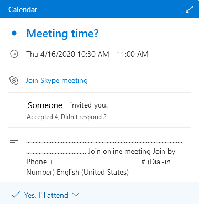Click the (Dial-in Number) text
Screen dimensions: 199x204
(x=98, y=167)
